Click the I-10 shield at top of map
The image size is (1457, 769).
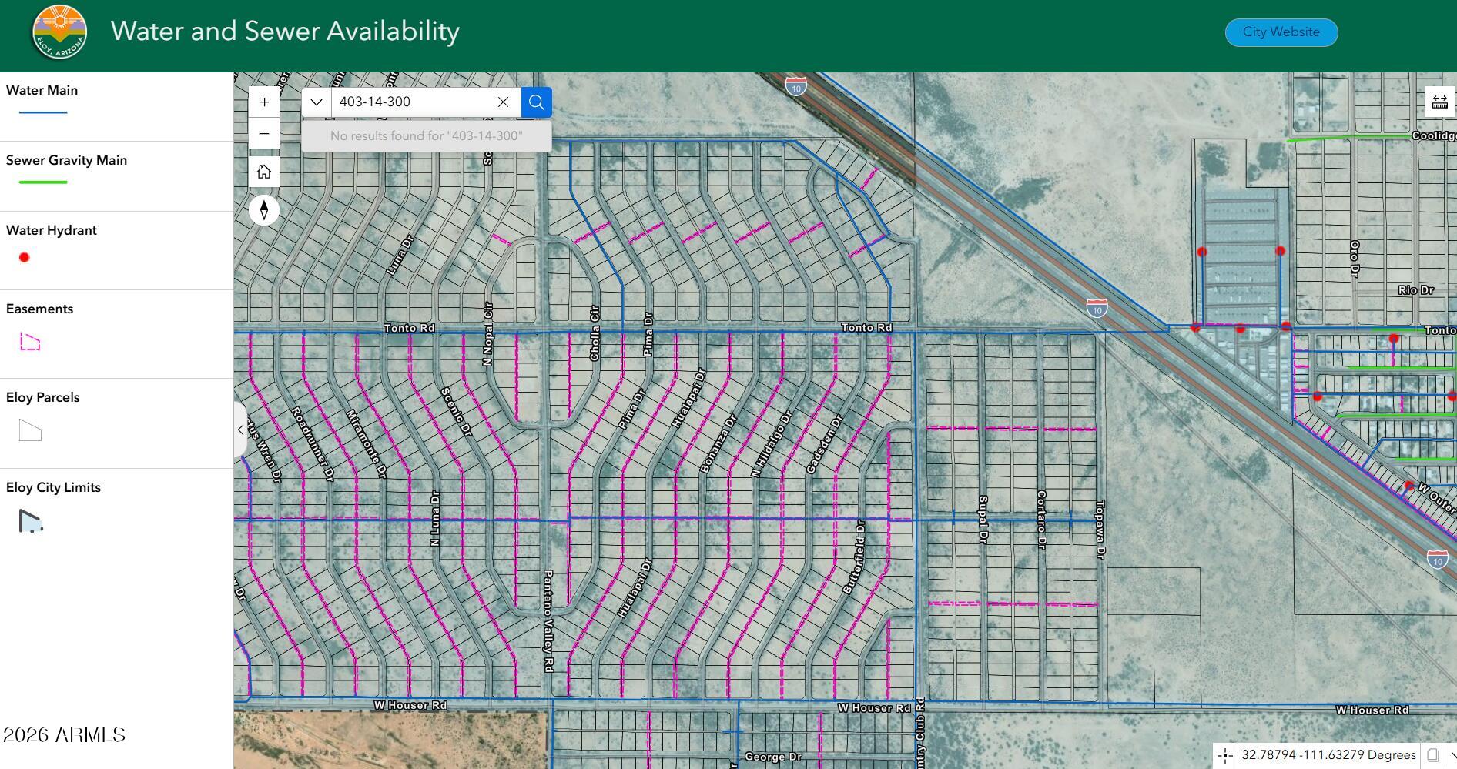796,85
